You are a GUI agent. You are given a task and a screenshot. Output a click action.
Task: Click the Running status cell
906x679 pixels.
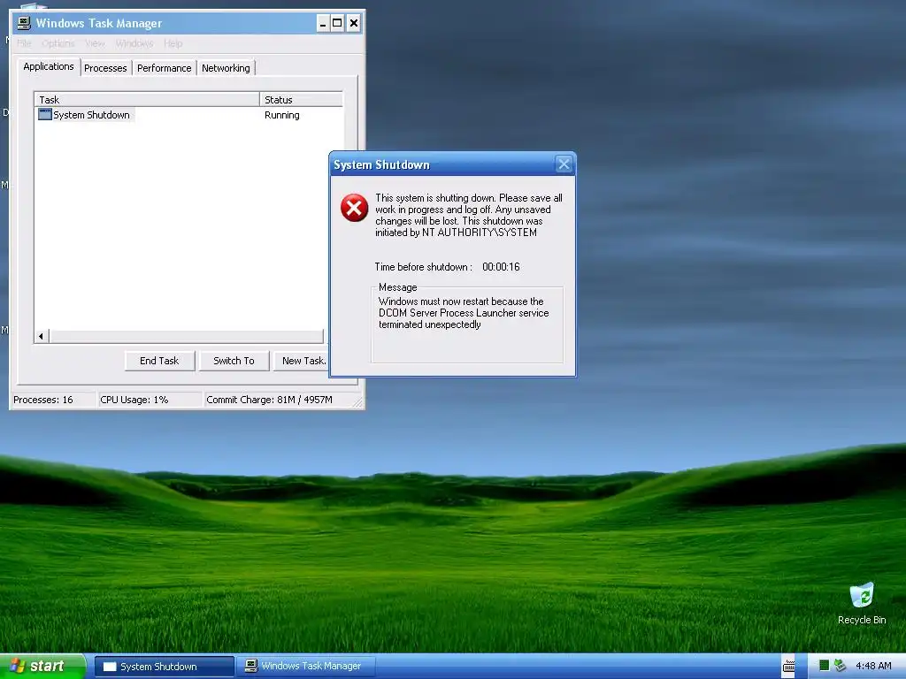point(282,115)
